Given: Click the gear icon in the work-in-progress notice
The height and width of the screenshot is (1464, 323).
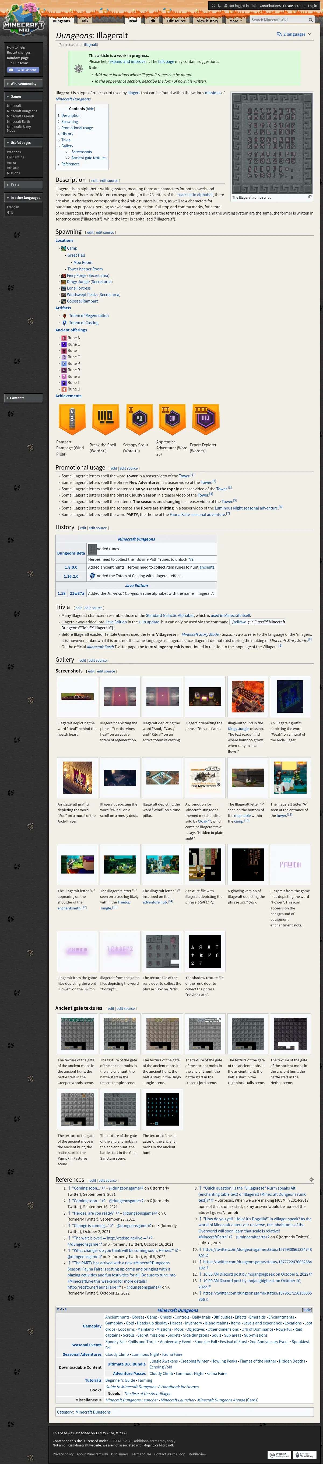Looking at the screenshot, I should click(79, 68).
